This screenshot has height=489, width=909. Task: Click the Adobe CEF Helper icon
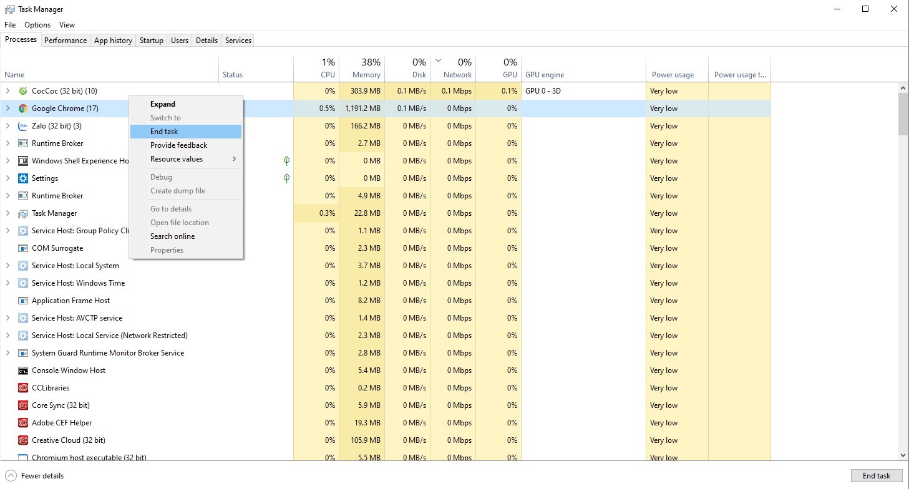[x=23, y=423]
